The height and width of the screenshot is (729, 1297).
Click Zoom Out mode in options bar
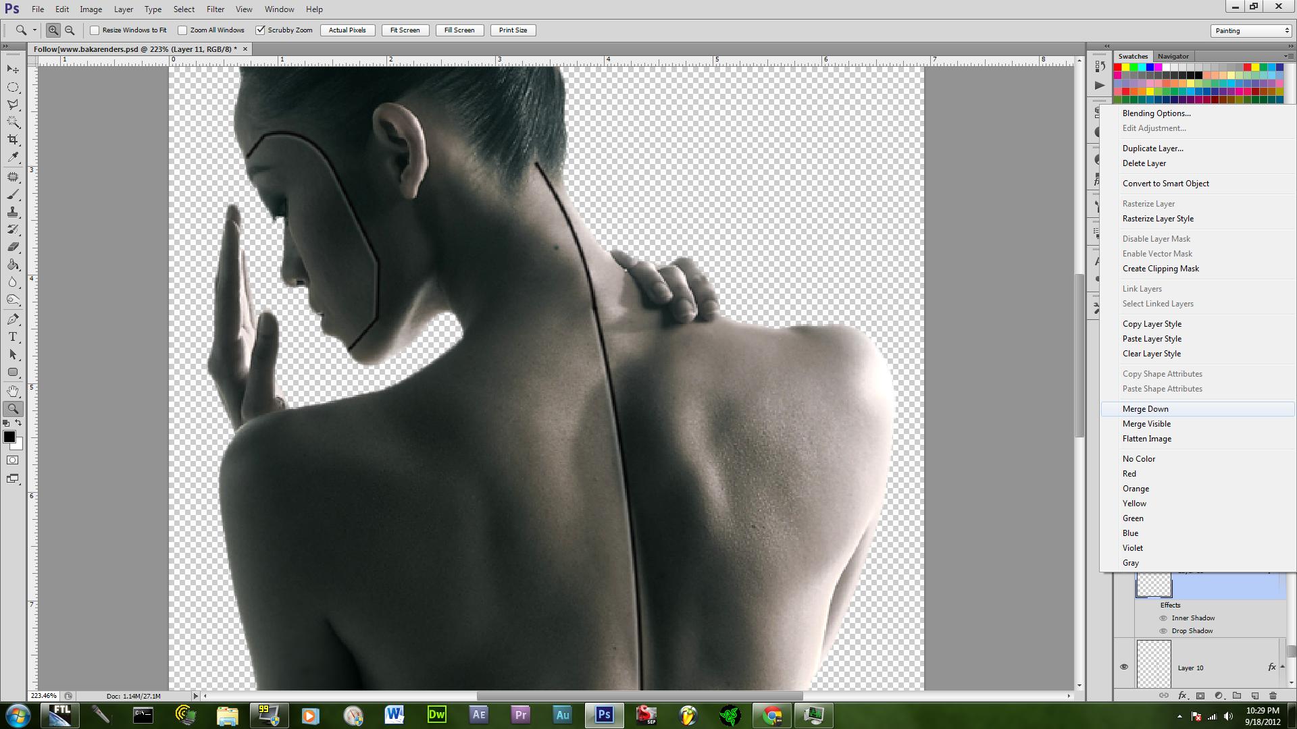(69, 30)
